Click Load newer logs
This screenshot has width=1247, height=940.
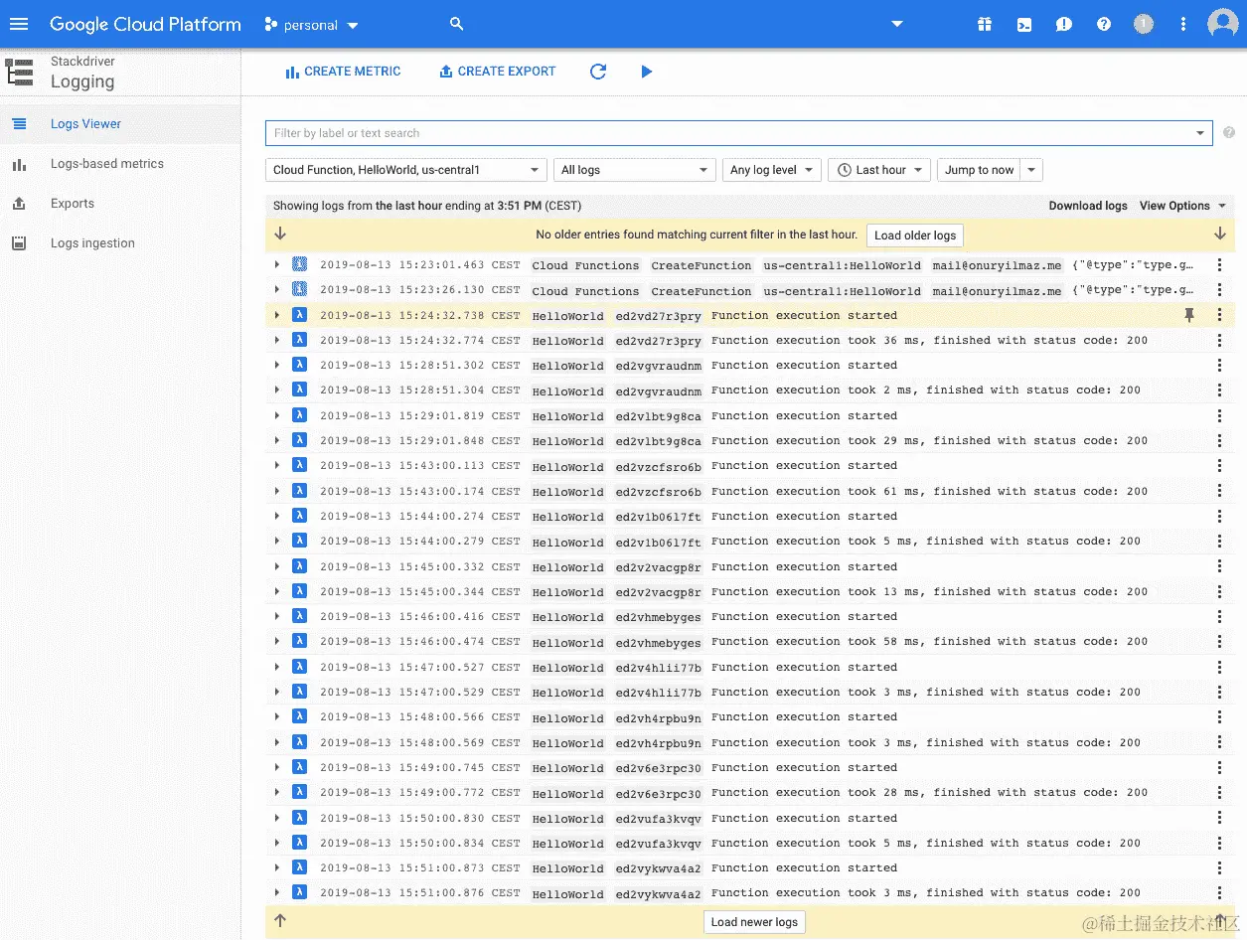coord(754,922)
